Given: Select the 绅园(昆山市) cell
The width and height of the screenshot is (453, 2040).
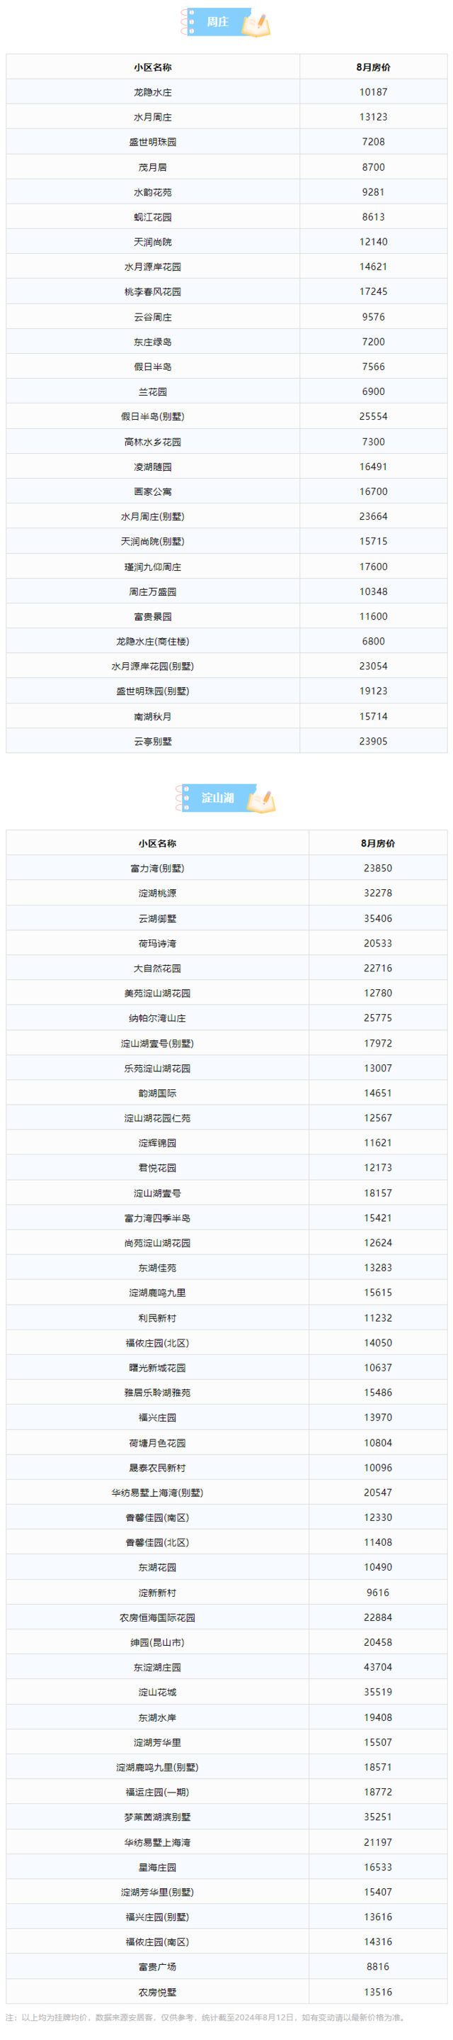Looking at the screenshot, I should tap(157, 1642).
